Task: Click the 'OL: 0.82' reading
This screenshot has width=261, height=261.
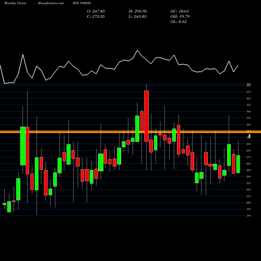Action: click(179, 22)
